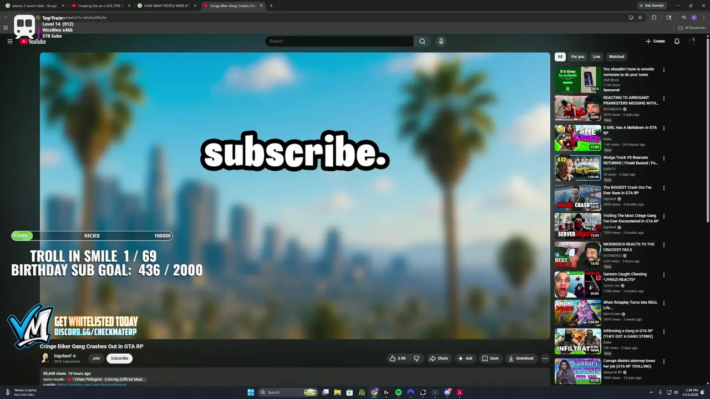This screenshot has height=399, width=710.
Task: Open options for Corrupt district attorney video
Action: (664, 362)
